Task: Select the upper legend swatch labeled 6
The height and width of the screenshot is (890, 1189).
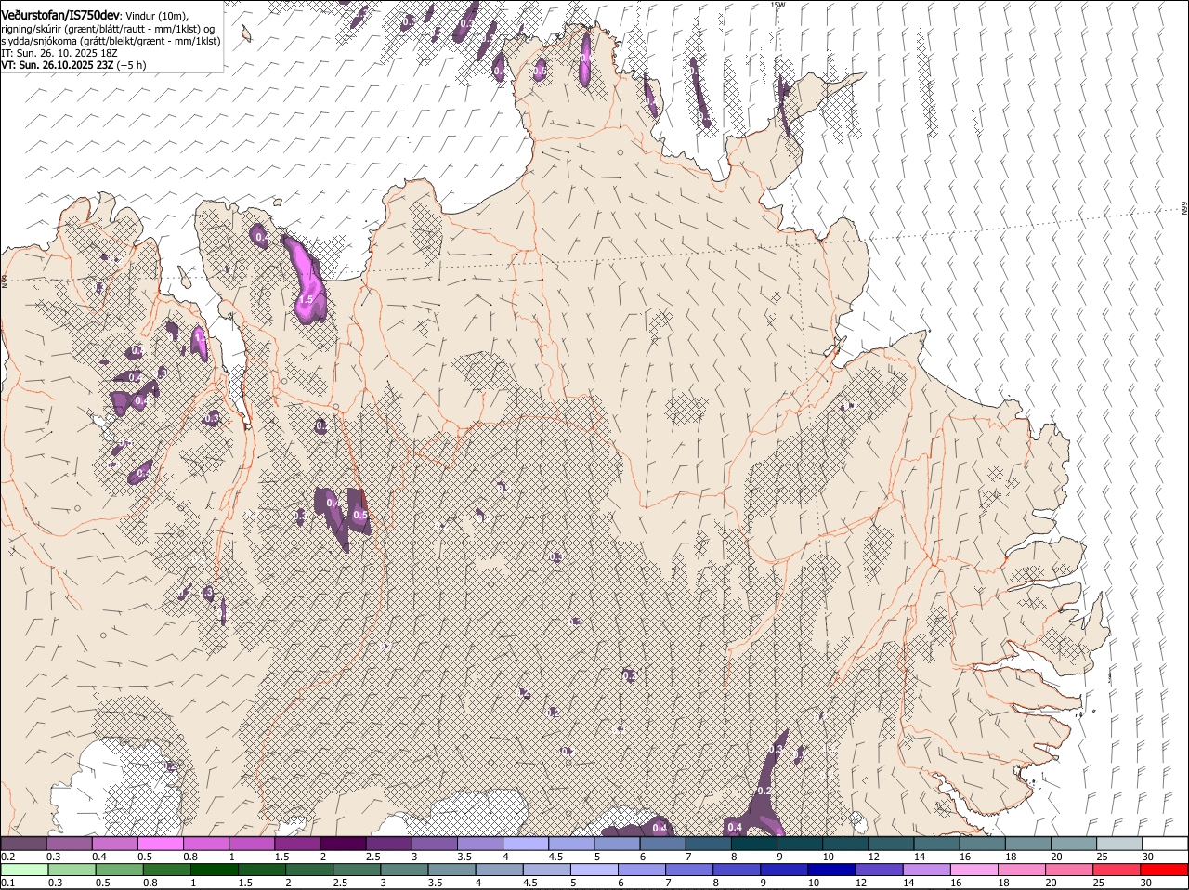Action: tap(663, 844)
